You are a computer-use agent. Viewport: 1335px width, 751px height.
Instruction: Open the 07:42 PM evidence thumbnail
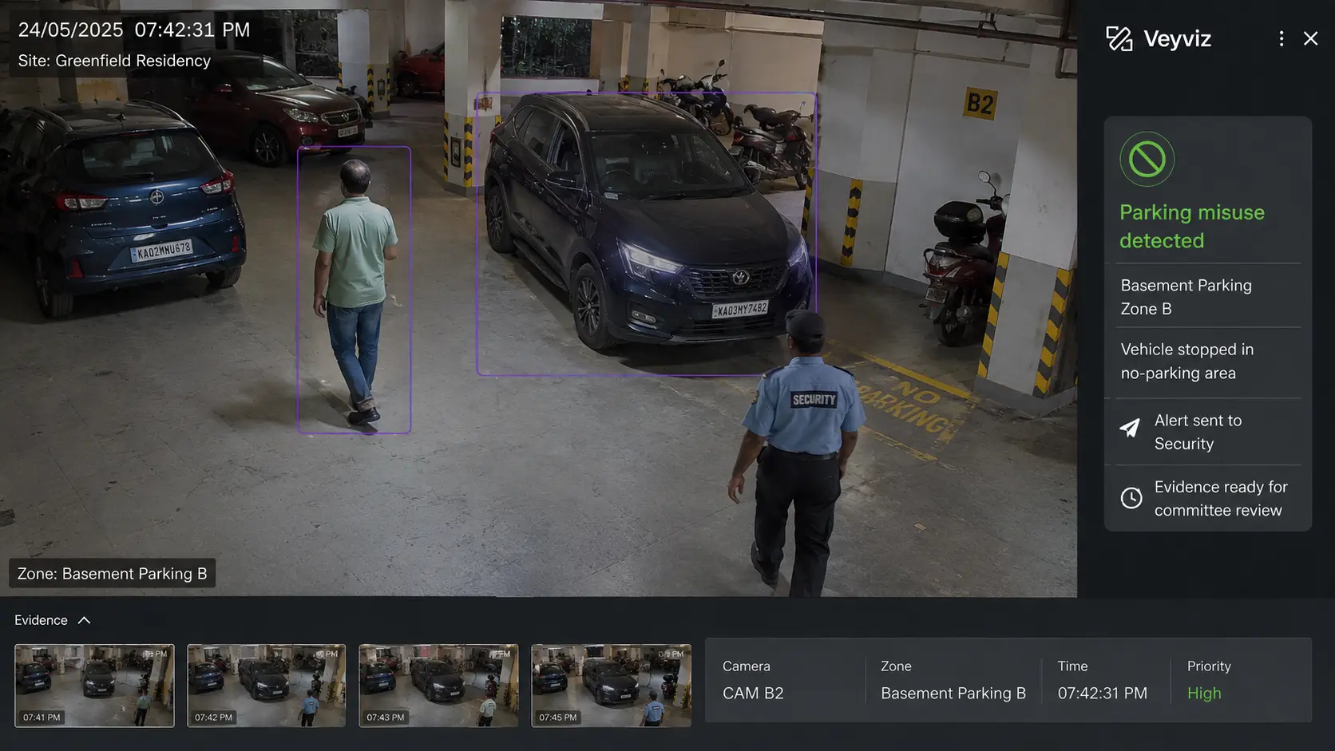tap(267, 686)
